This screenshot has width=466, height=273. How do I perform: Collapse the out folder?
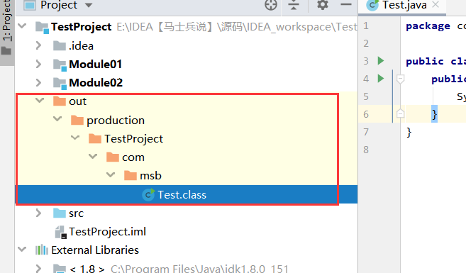click(x=40, y=101)
